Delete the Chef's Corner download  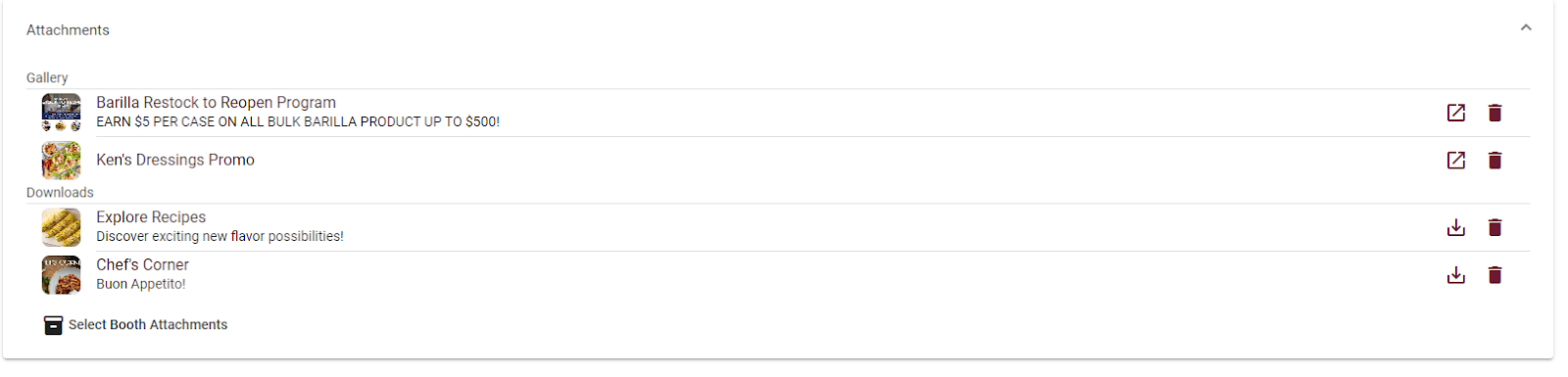tap(1494, 275)
